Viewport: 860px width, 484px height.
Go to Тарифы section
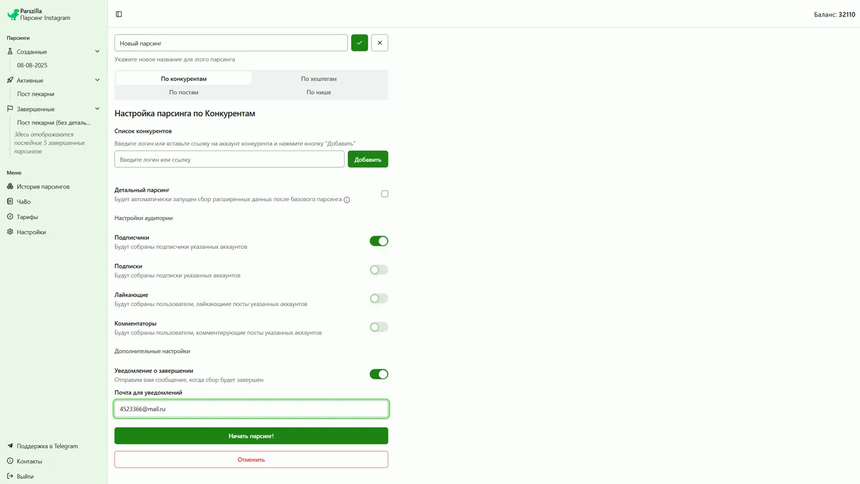click(27, 217)
